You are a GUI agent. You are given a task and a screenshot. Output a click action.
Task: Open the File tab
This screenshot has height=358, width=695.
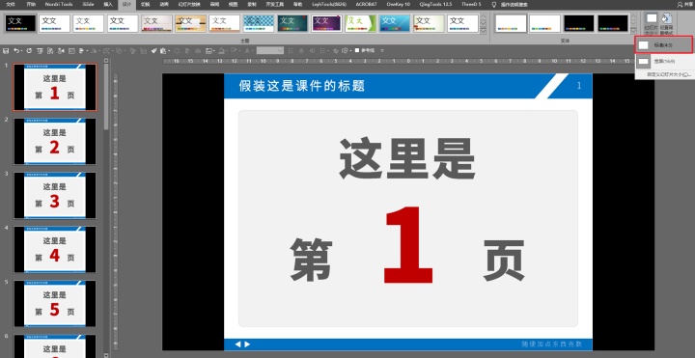point(11,4)
